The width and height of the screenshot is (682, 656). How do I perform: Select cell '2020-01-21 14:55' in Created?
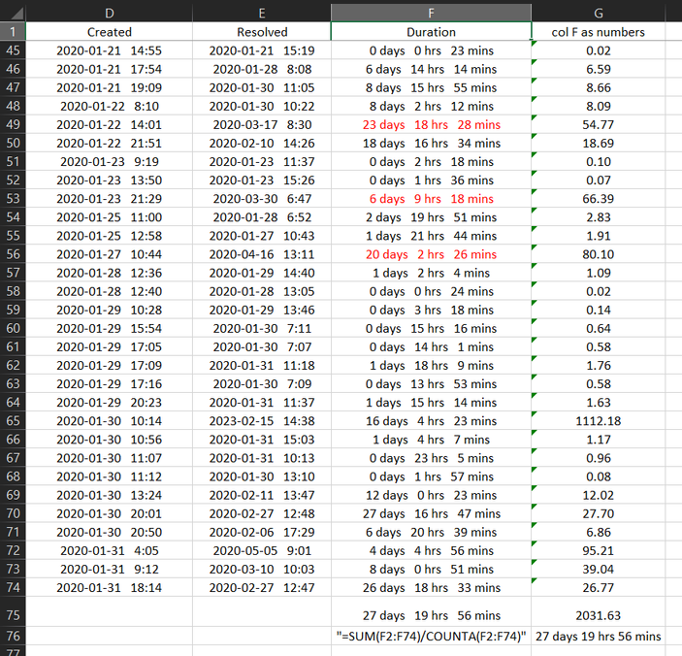point(110,50)
